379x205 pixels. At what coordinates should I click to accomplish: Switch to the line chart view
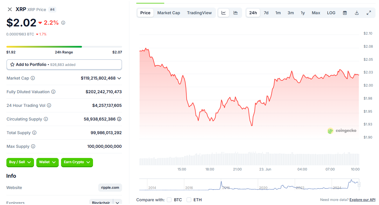[x=224, y=13]
